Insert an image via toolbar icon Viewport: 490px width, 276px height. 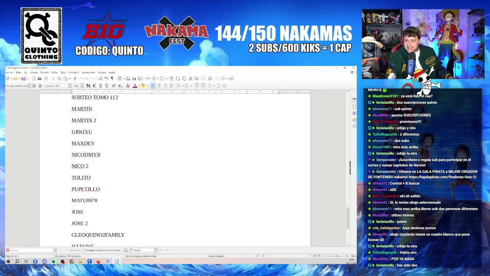pos(128,79)
